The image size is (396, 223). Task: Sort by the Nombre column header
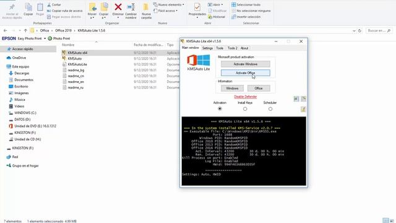tap(68, 45)
